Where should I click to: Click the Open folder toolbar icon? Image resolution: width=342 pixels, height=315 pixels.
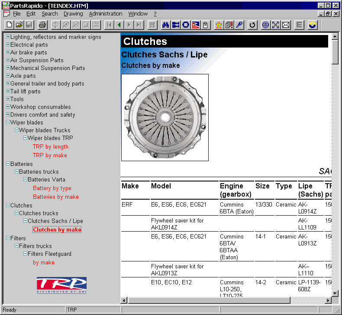[19, 25]
